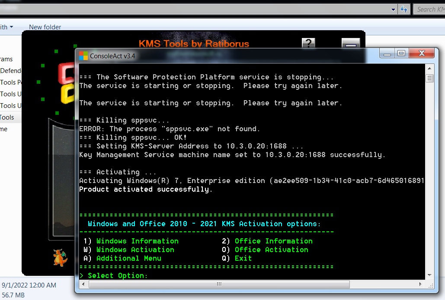Click the Dragonite character icon in KMS Tools
This screenshot has width=445, height=300.
[60, 258]
